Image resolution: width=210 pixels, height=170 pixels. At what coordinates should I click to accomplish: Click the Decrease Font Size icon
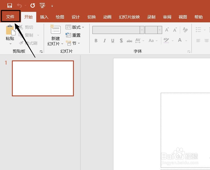pos(175,30)
